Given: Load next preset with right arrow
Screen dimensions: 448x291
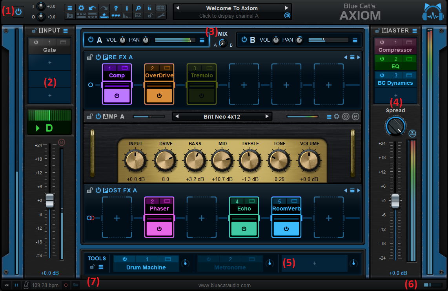Looking at the screenshot, I should click(287, 8).
